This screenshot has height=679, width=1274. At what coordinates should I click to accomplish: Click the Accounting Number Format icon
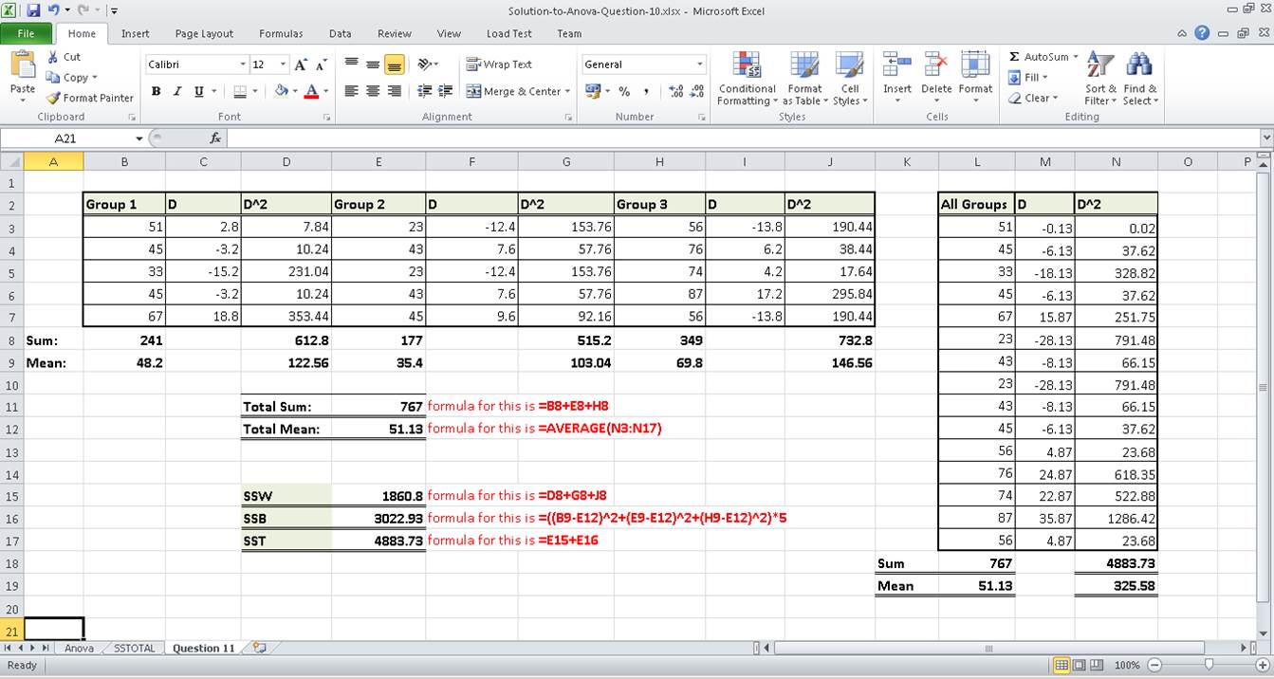tap(593, 92)
